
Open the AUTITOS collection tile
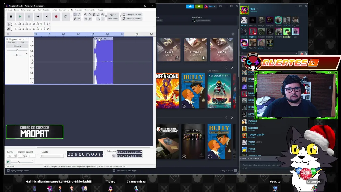[195, 50]
